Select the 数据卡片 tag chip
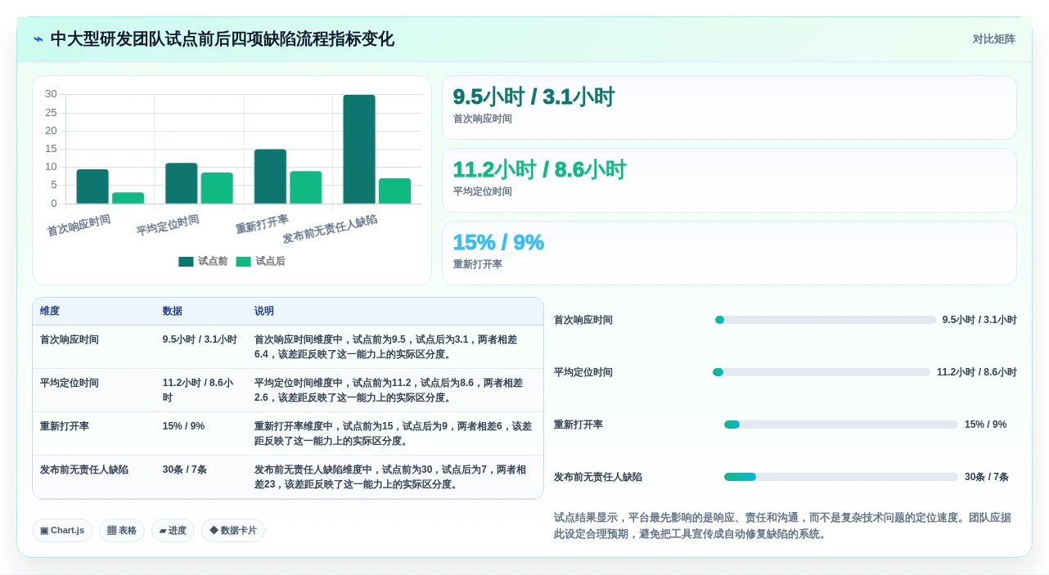 pyautogui.click(x=233, y=530)
